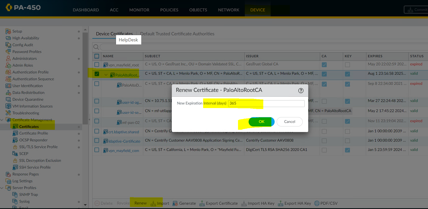Click the Authentication Profile icon
Image resolution: width=428 pixels, height=209 pixels.
[8, 72]
